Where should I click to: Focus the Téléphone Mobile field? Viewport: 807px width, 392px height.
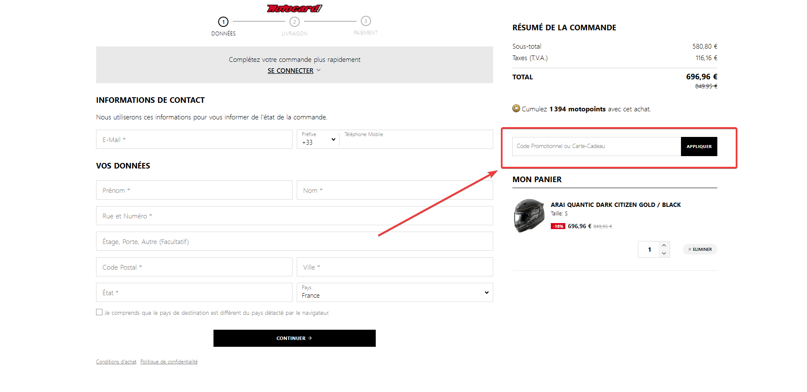pyautogui.click(x=416, y=139)
